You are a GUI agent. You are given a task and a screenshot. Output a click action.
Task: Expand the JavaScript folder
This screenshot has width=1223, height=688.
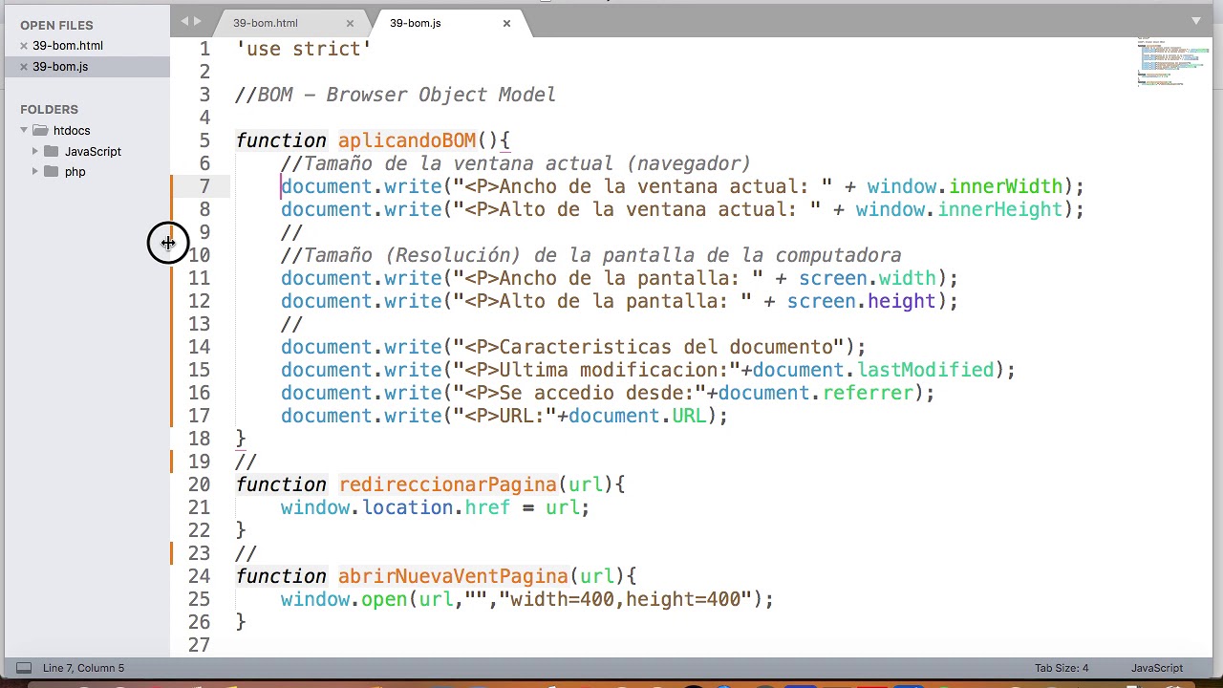[35, 151]
